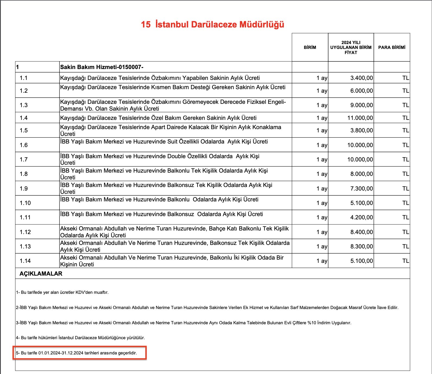This screenshot has width=432, height=374.
Task: Click row 1.4 'Özel Bakım Gereken' description
Action: tap(158, 118)
